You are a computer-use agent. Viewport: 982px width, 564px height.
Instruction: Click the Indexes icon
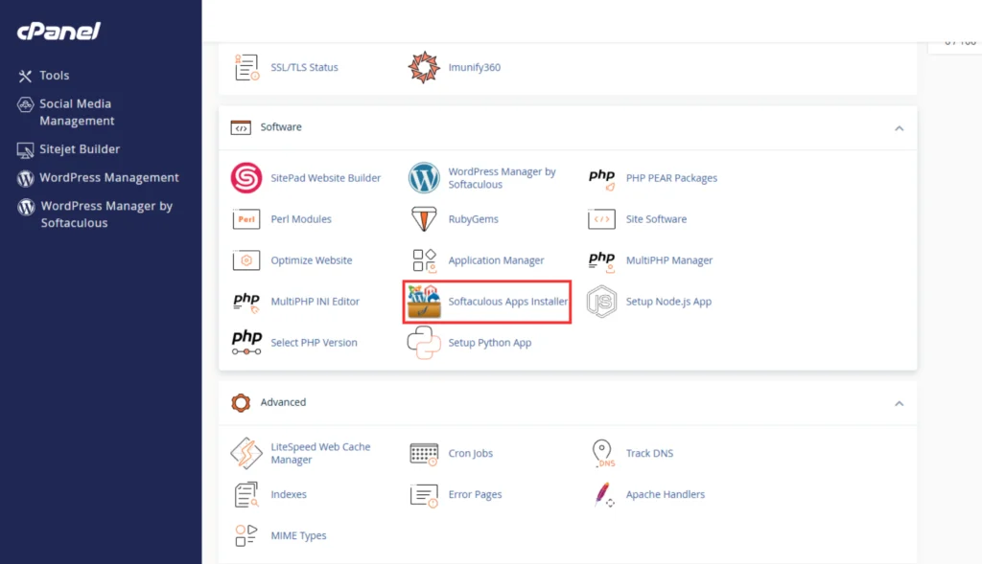[x=246, y=495]
